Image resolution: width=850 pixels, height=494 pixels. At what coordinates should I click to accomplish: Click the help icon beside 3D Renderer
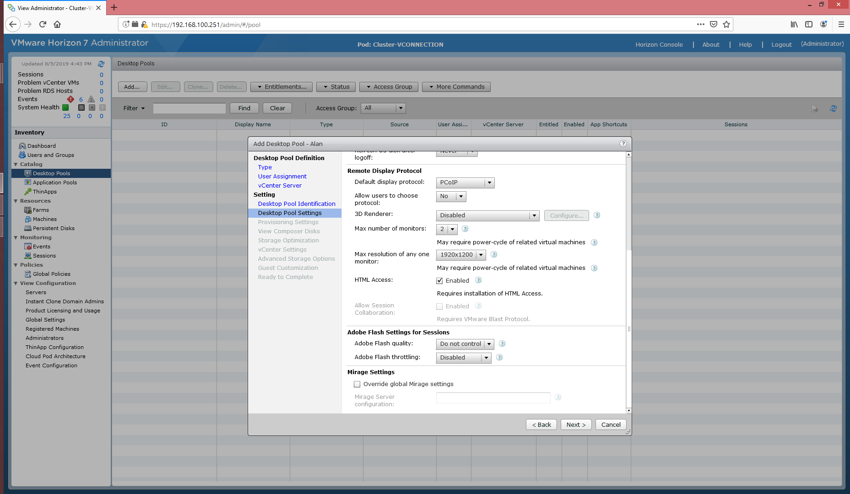coord(596,215)
